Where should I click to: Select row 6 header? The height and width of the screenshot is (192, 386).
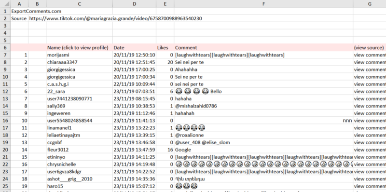pos(5,48)
